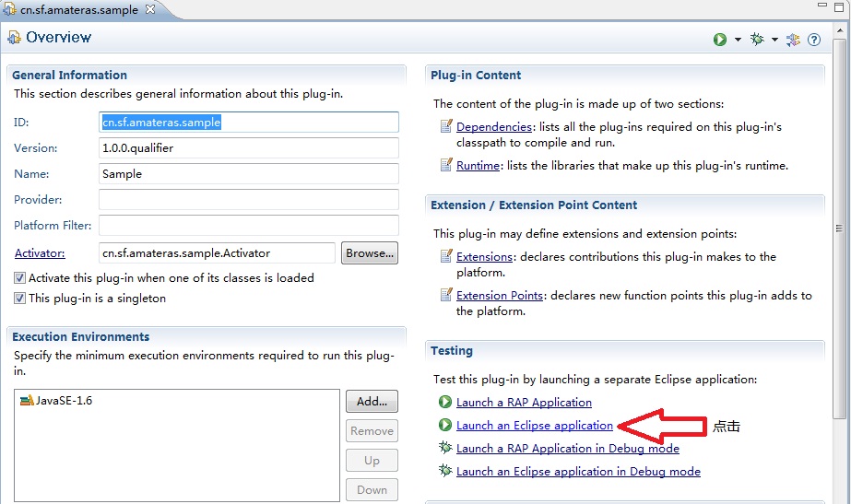Minimize the editor pane

click(x=822, y=6)
